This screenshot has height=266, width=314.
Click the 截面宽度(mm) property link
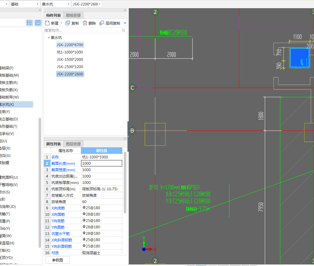63,170
